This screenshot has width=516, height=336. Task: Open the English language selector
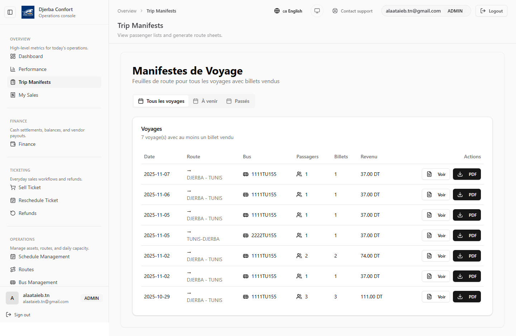pyautogui.click(x=288, y=11)
